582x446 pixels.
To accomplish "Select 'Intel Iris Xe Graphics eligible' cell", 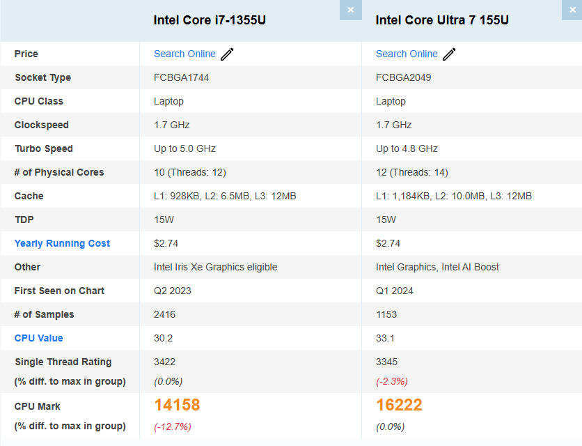I will click(215, 267).
